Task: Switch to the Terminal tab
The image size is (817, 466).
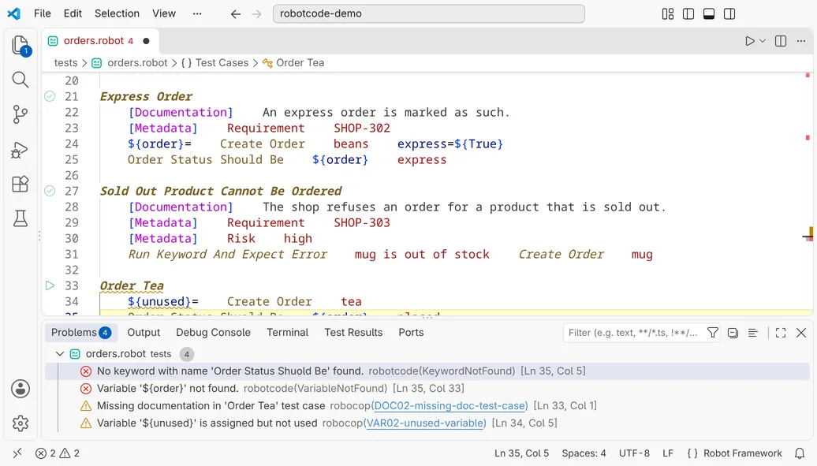Action: [x=288, y=333]
